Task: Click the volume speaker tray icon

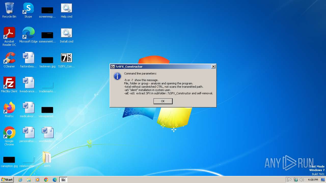Action: pyautogui.click(x=302, y=180)
